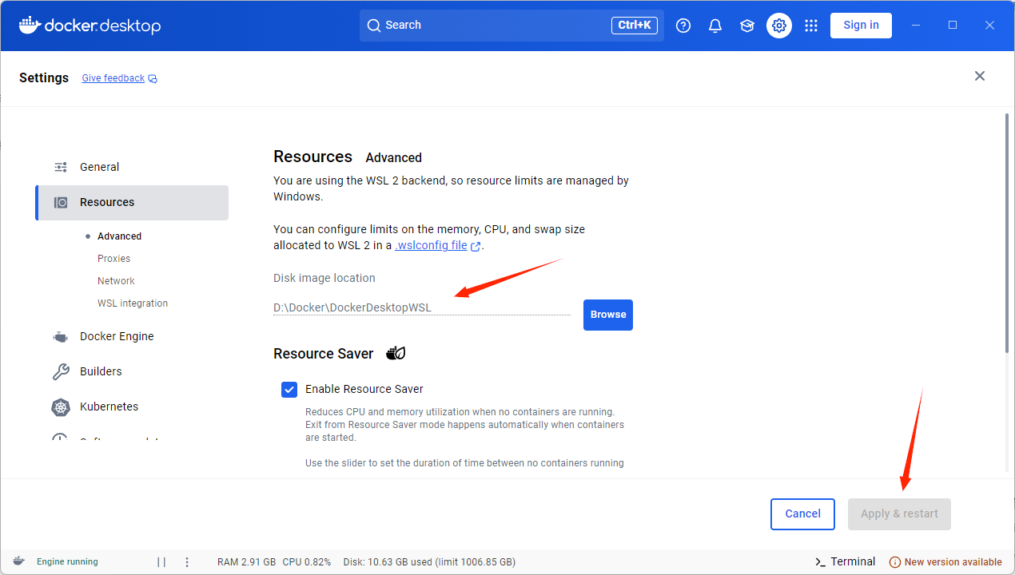Click the Disk: 10.63 GB used entry
This screenshot has height=575, width=1015.
pyautogui.click(x=429, y=562)
